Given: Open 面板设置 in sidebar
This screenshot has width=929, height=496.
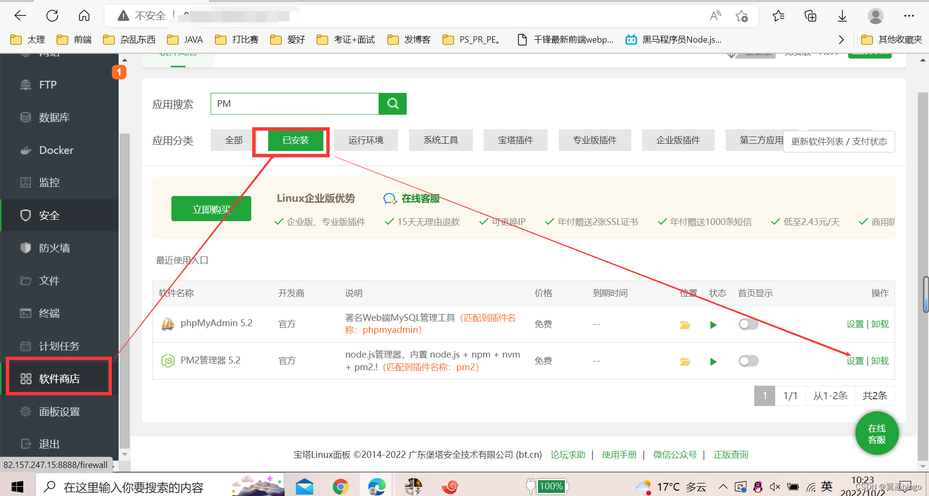Looking at the screenshot, I should pos(59,411).
